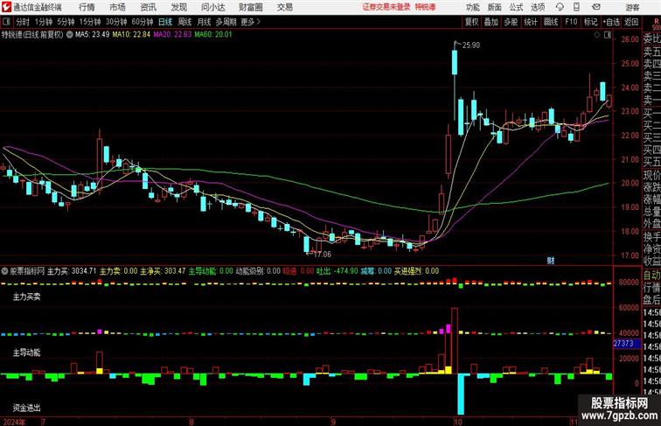Open the sub-indicator settings circle icon

pos(5,271)
